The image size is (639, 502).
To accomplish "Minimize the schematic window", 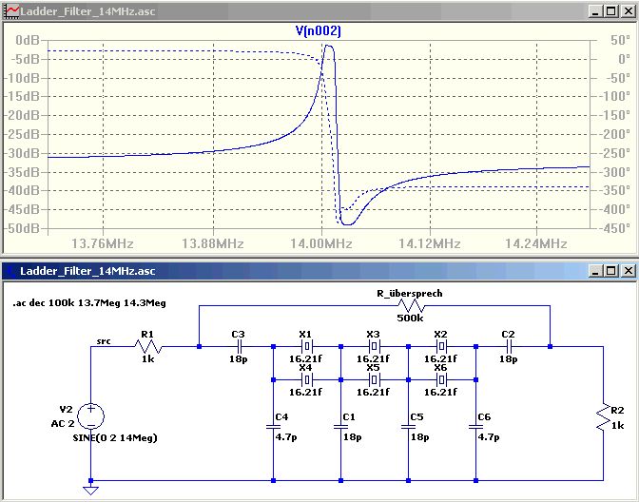I will pyautogui.click(x=595, y=271).
